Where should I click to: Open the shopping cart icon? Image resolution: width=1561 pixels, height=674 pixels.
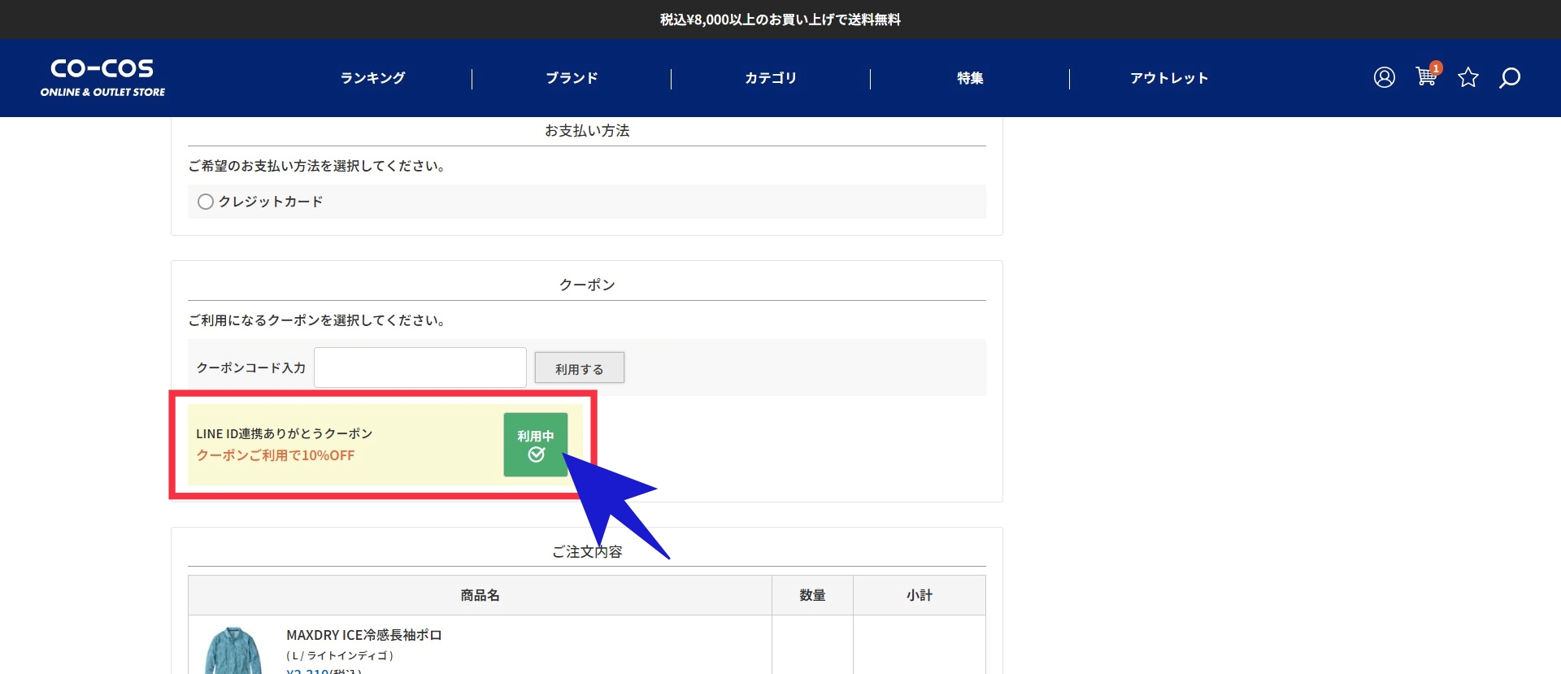point(1425,76)
